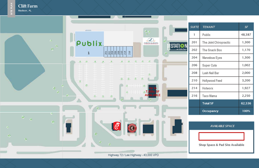Image resolution: width=259 pixels, height=168 pixels.
Task: Select the 62,536 total value
Action: click(246, 103)
